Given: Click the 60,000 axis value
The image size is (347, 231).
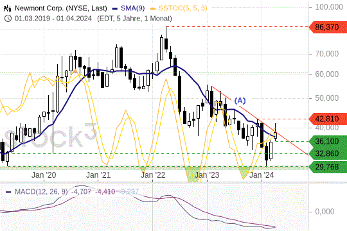Looking at the screenshot, I should tap(326, 74).
